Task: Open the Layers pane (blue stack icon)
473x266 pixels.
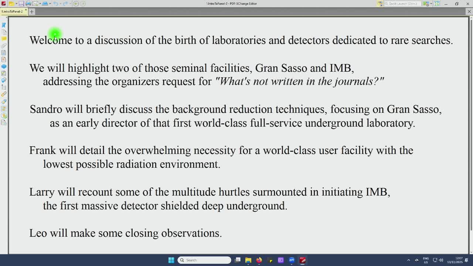Action: 4,66
